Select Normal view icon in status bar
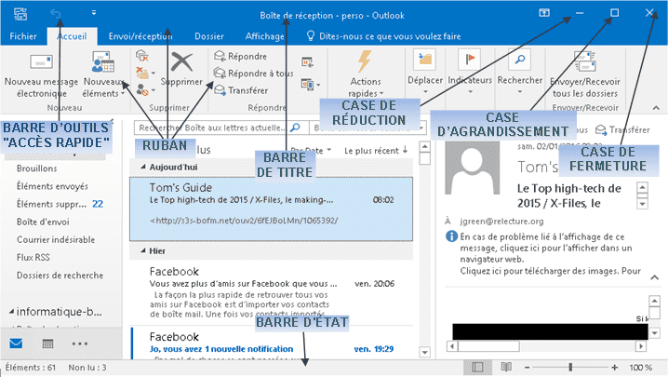This screenshot has height=377, width=668. coord(477,367)
